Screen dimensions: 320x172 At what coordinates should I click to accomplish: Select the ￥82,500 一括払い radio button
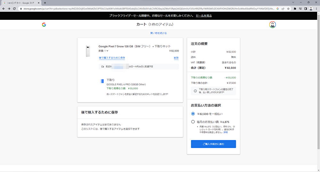click(193, 113)
